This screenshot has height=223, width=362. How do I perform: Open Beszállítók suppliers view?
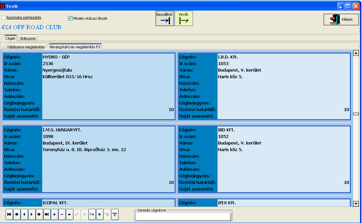tap(164, 18)
